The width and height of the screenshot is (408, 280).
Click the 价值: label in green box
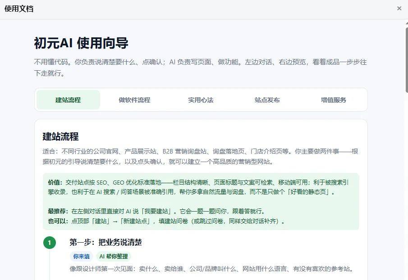pos(55,182)
